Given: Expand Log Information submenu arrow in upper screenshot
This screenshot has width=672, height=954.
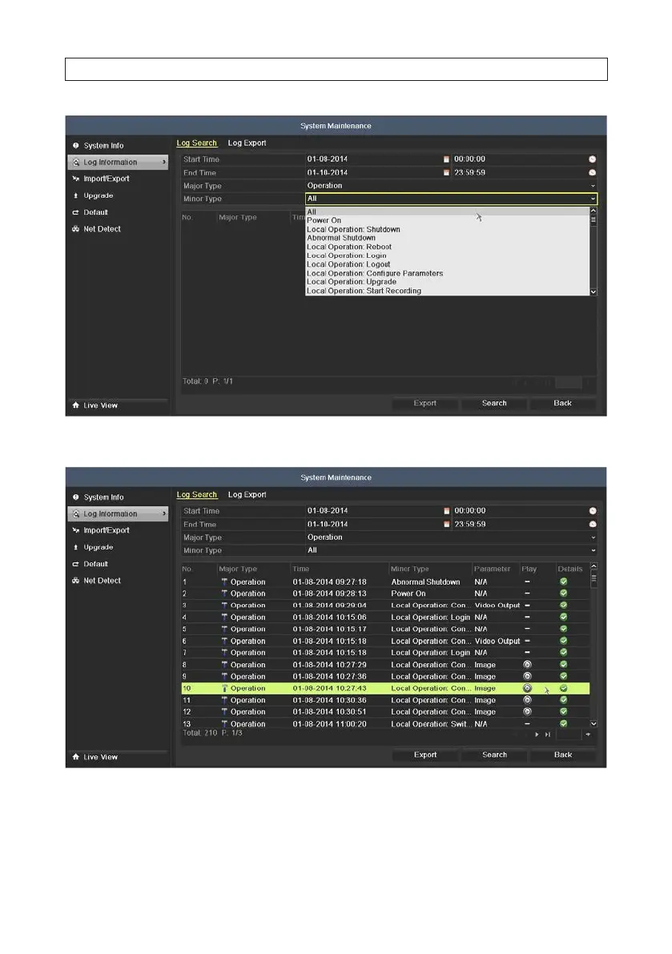Looking at the screenshot, I should coord(164,162).
